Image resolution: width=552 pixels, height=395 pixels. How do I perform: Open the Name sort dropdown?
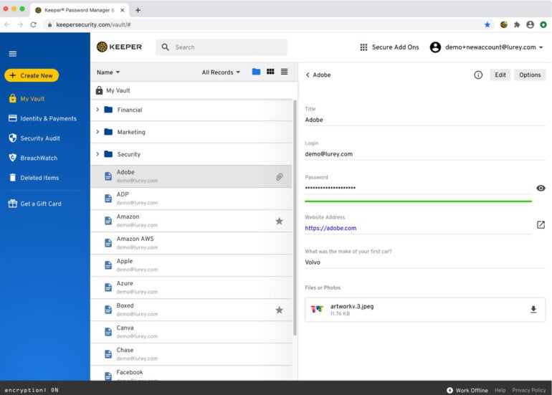click(108, 72)
